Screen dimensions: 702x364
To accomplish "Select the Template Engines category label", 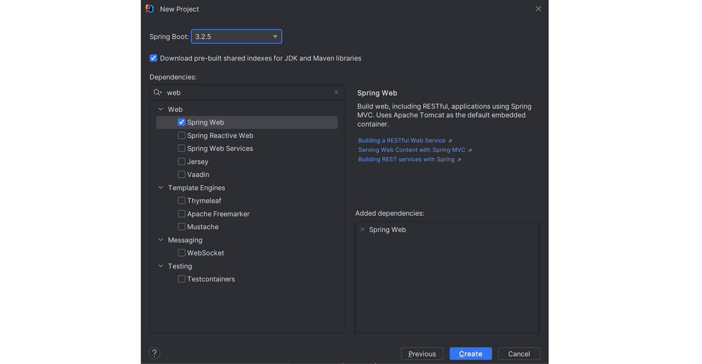I will tap(197, 188).
